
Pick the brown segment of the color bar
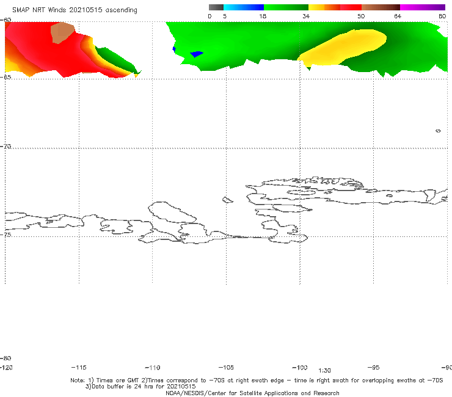click(381, 7)
